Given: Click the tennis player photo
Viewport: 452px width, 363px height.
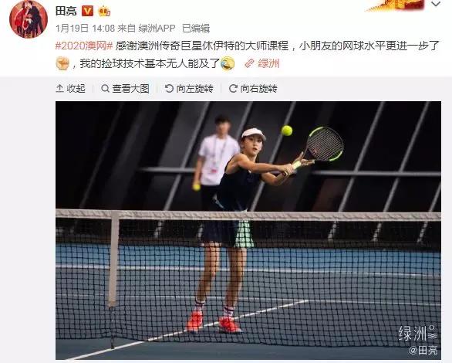Looking at the screenshot, I should (248, 230).
